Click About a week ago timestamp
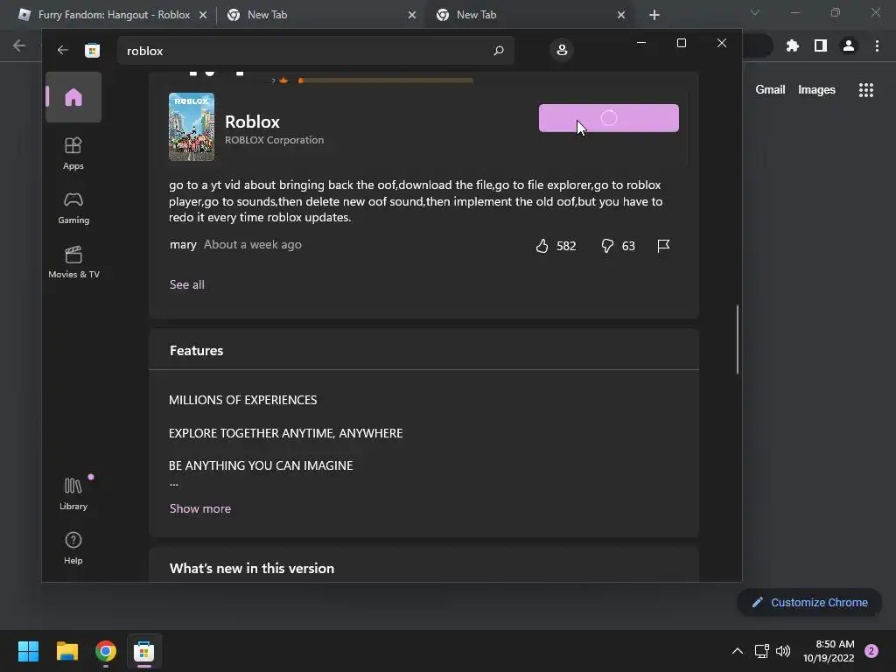 click(253, 245)
